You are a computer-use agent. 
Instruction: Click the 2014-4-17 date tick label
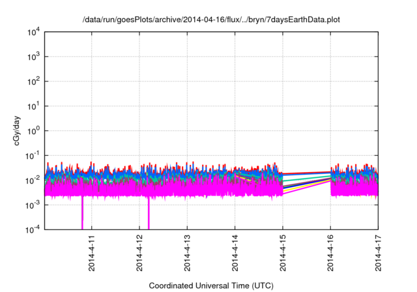378,253
